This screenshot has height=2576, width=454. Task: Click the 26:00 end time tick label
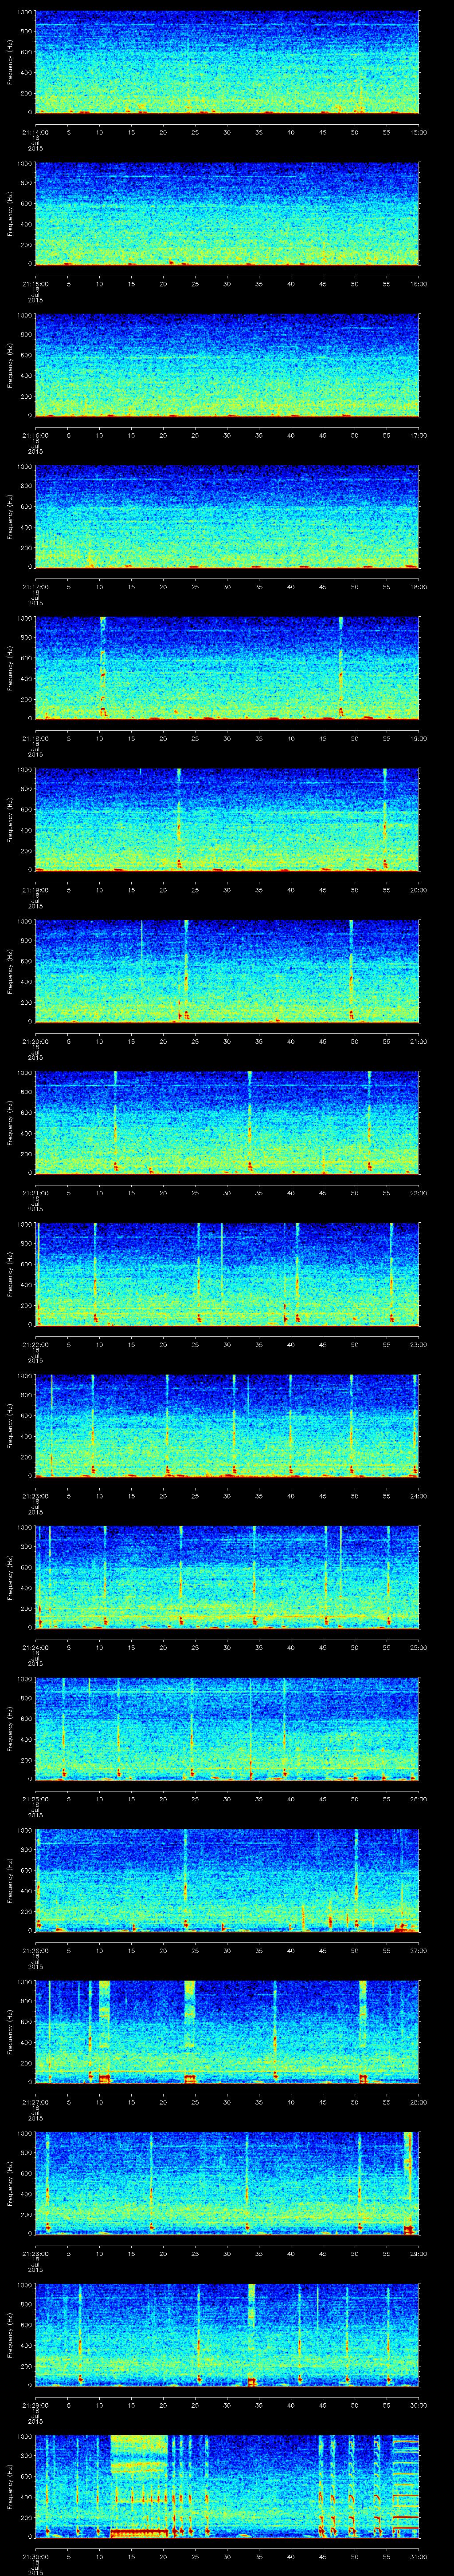pyautogui.click(x=418, y=1799)
